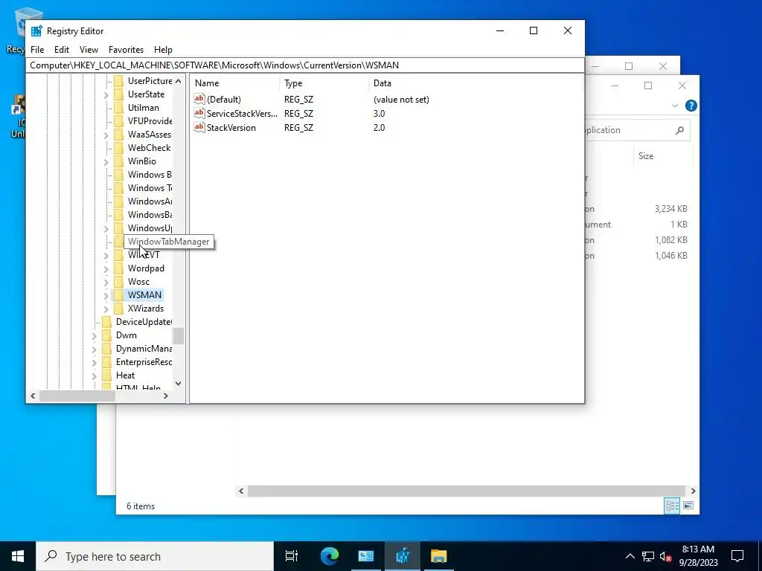Show hidden system tray icons
The width and height of the screenshot is (762, 571).
tap(630, 556)
